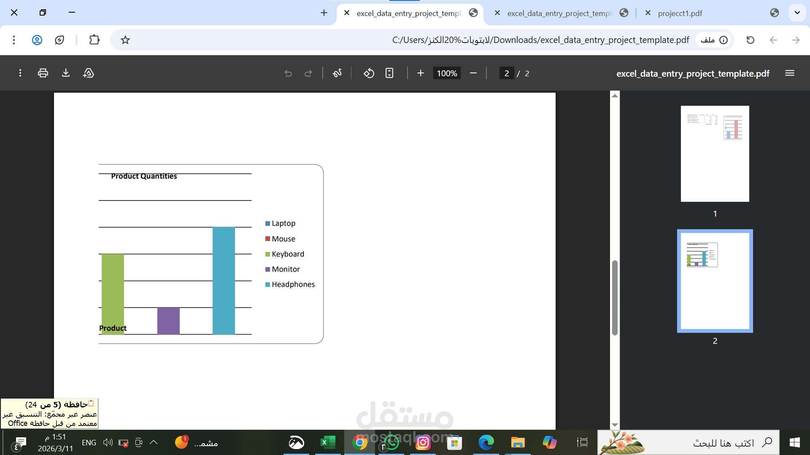Open PDF viewer more actions menu
Viewport: 810px width, 455px height.
[20, 73]
